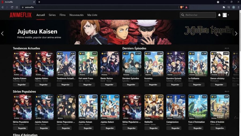Open the browser extensions puzzle icon
This screenshot has height=136, width=241.
tap(224, 7)
